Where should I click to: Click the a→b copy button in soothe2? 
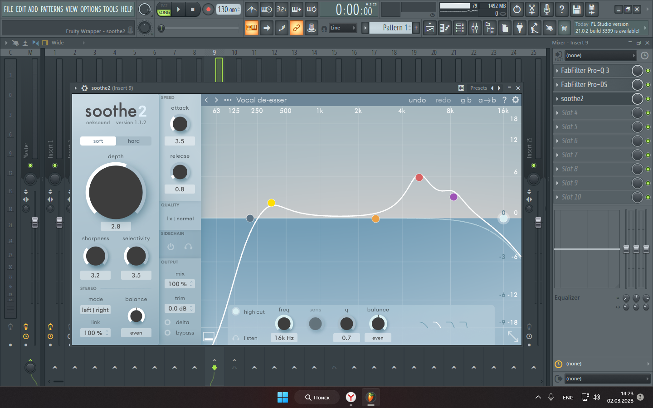tap(487, 100)
